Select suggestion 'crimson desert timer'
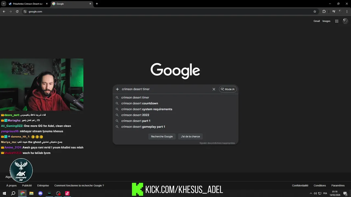This screenshot has height=197, width=351. tap(175, 97)
